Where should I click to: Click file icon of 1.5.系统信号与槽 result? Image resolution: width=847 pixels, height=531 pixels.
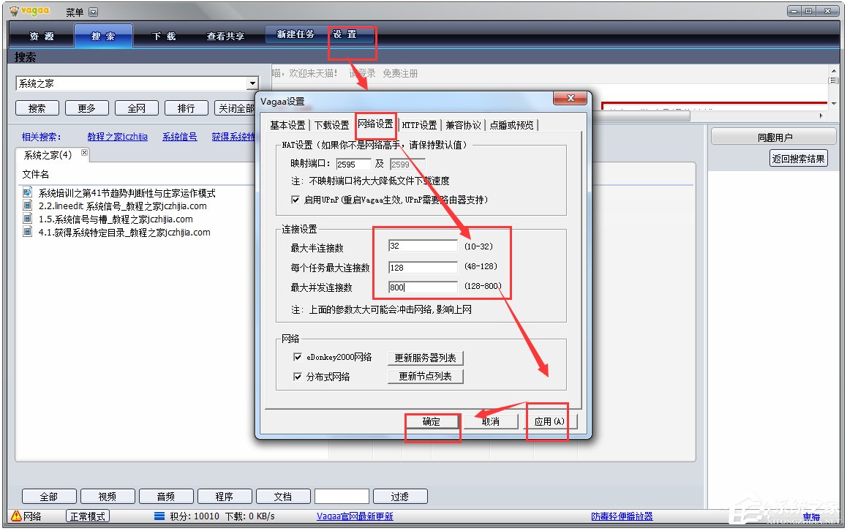27,218
